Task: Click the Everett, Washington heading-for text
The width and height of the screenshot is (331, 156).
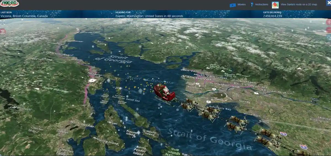Action: (149, 16)
